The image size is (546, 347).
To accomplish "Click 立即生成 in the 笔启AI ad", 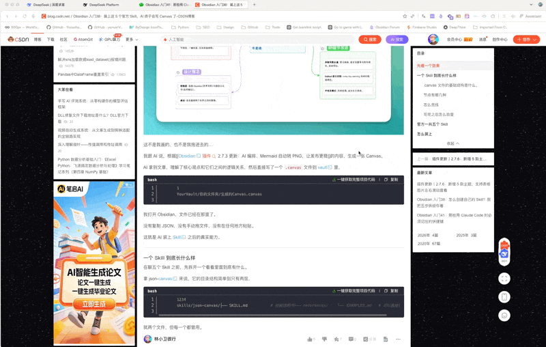I will (x=94, y=304).
